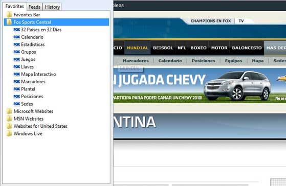Image resolution: width=286 pixels, height=186 pixels.
Task: Click the Windows Live folder icon
Action: pos(9,134)
